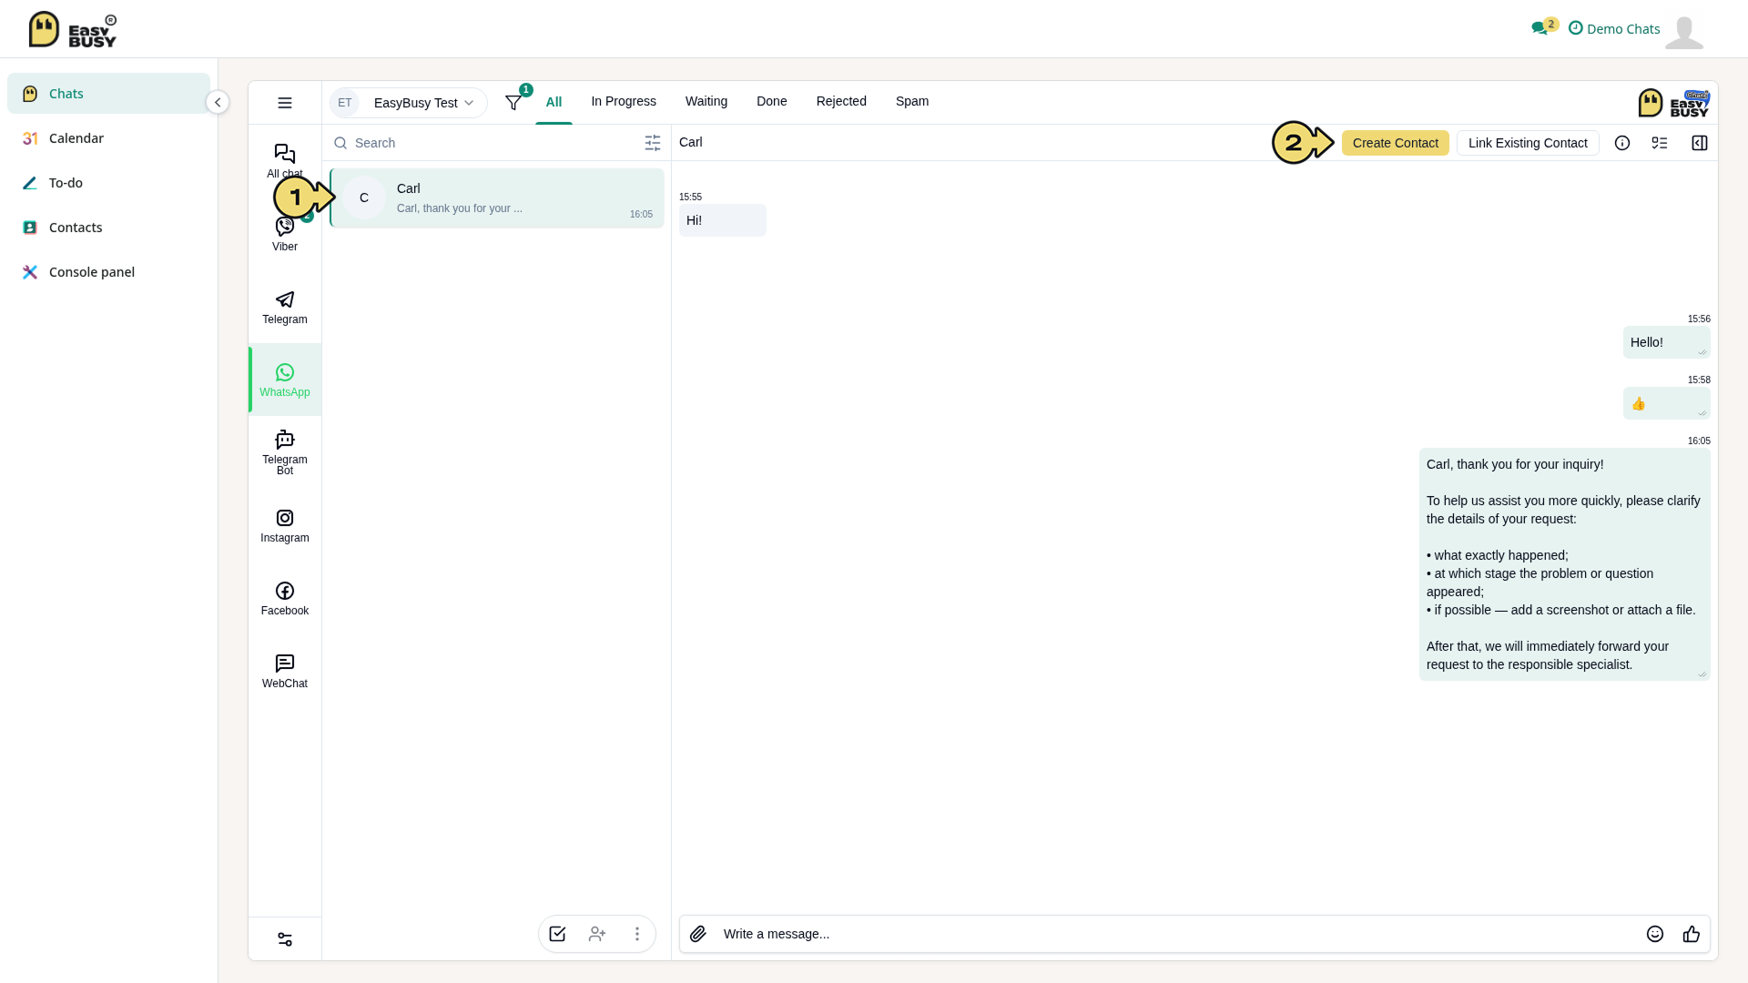Screen dimensions: 1748x983
Task: Open the WebChat channel
Action: [284, 671]
